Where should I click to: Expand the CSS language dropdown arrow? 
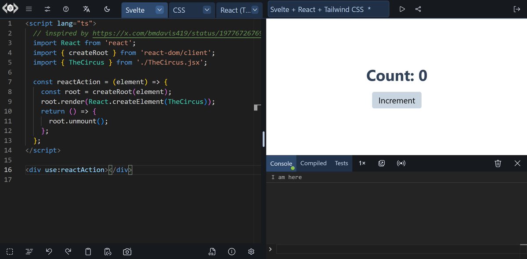click(207, 10)
